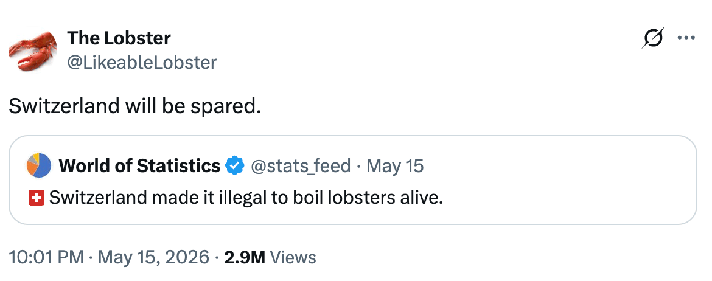
Task: Click the tweet text 'Switzerland will be spared.'
Action: point(135,106)
